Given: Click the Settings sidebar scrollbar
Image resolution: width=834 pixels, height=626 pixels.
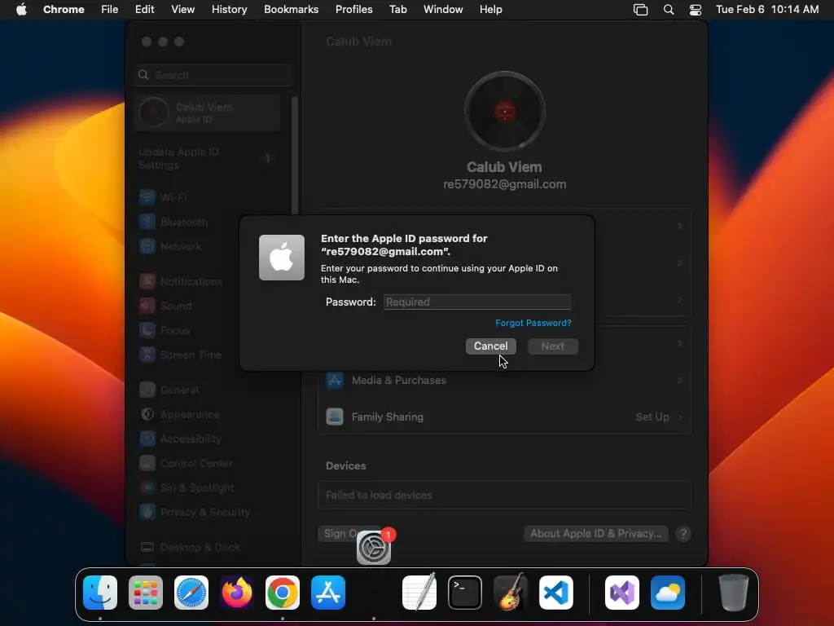Looking at the screenshot, I should (x=295, y=154).
